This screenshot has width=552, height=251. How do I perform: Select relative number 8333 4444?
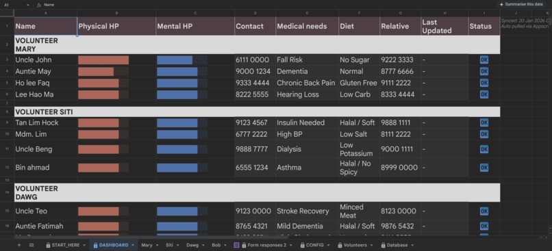click(x=400, y=94)
